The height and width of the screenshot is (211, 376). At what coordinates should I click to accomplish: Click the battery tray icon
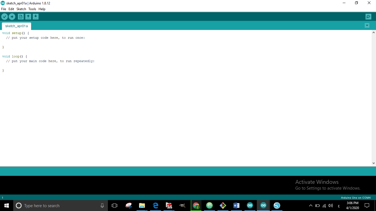point(317,206)
